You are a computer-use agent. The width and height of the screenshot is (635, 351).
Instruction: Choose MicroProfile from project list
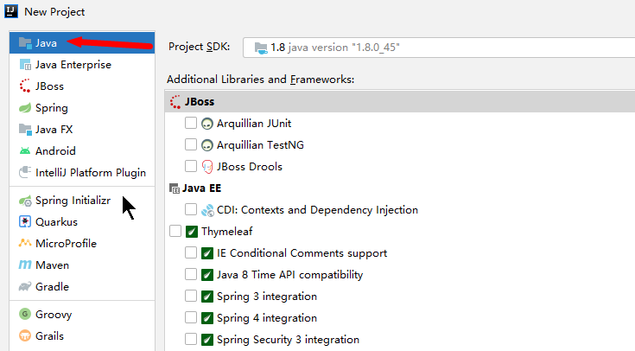66,244
